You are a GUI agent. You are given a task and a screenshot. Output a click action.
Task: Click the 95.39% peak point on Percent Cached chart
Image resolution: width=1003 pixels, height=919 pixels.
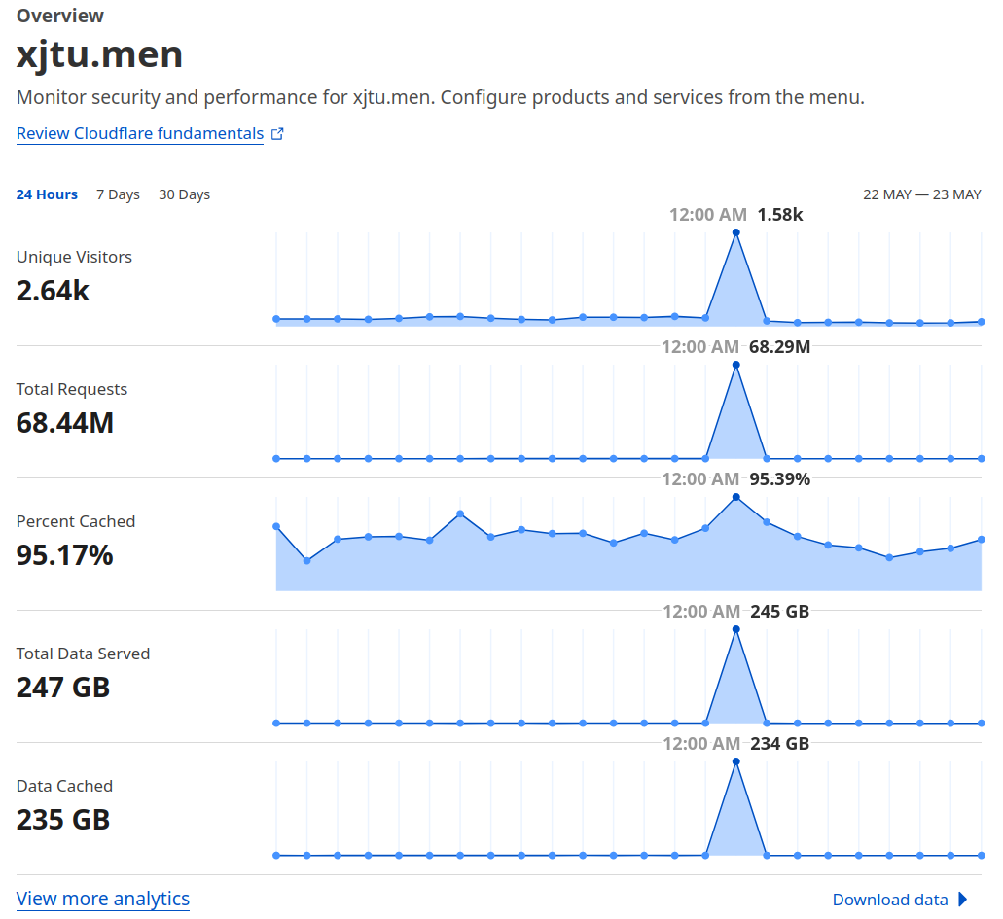pyautogui.click(x=735, y=497)
